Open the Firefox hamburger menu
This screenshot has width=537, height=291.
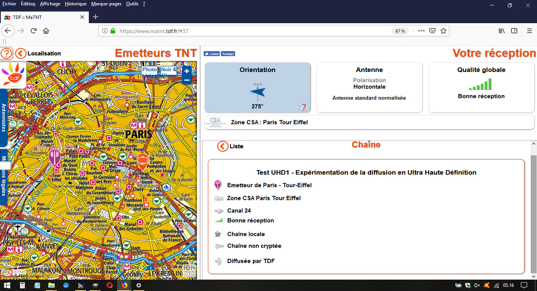(529, 31)
